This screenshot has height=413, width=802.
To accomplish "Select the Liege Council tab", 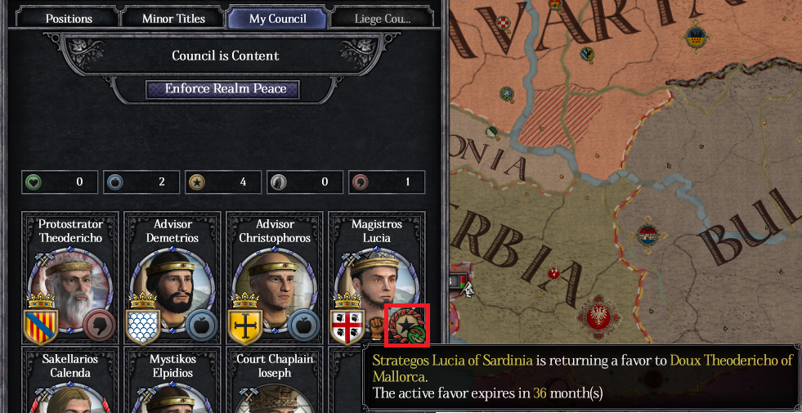I will point(382,19).
